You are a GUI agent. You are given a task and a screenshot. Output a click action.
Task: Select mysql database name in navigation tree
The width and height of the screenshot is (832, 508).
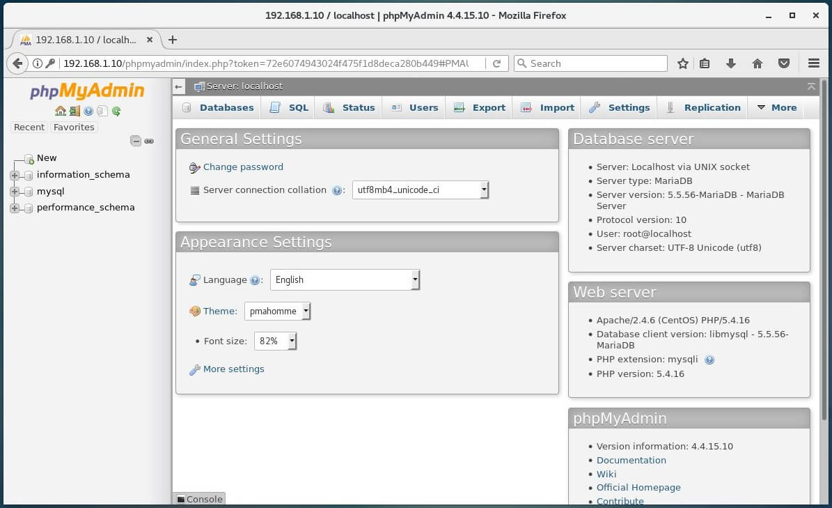coord(50,191)
